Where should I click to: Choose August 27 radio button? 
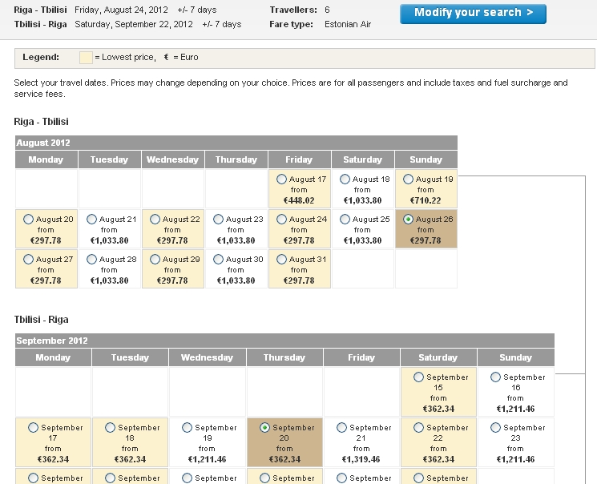tap(28, 259)
